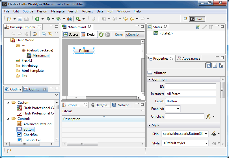Switch to Source mode
The image size is (229, 158).
(71, 34)
